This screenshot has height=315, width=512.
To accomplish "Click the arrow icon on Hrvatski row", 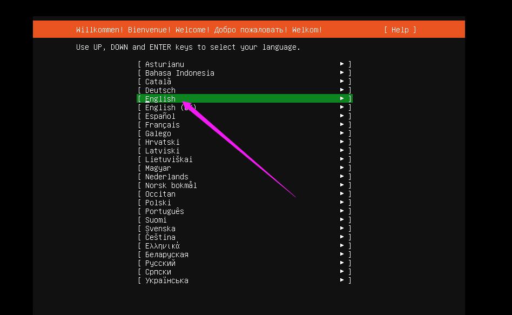I will (342, 142).
